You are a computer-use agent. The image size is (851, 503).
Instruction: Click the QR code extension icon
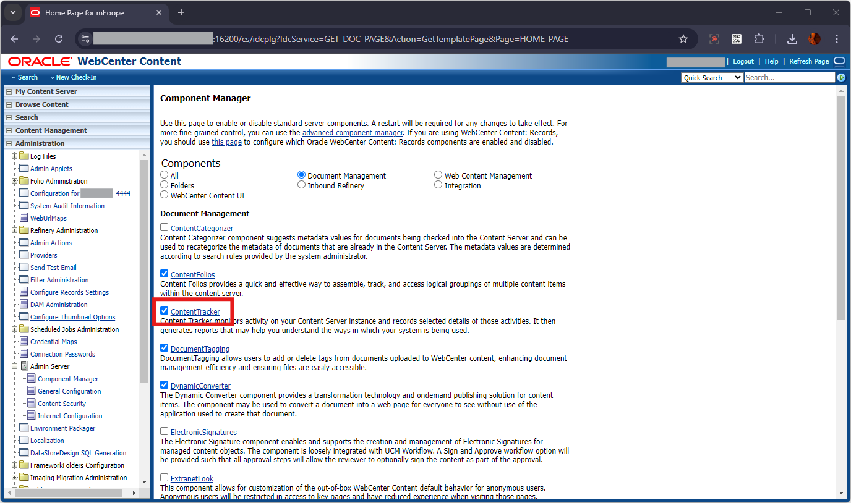click(737, 39)
